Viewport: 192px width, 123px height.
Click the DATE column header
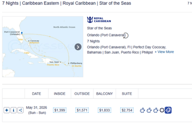37,94
